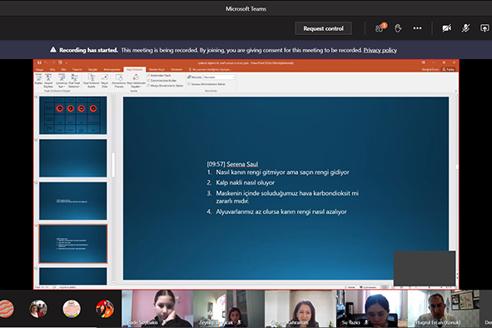
Task: Turn on the camera icon
Action: [447, 28]
